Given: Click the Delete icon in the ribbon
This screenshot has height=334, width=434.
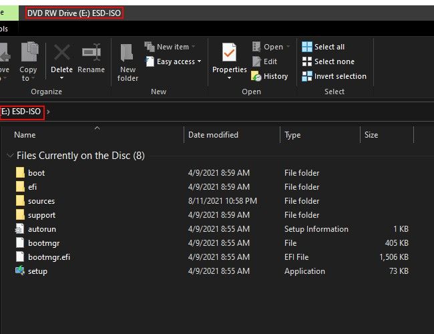Looking at the screenshot, I should click(x=61, y=53).
